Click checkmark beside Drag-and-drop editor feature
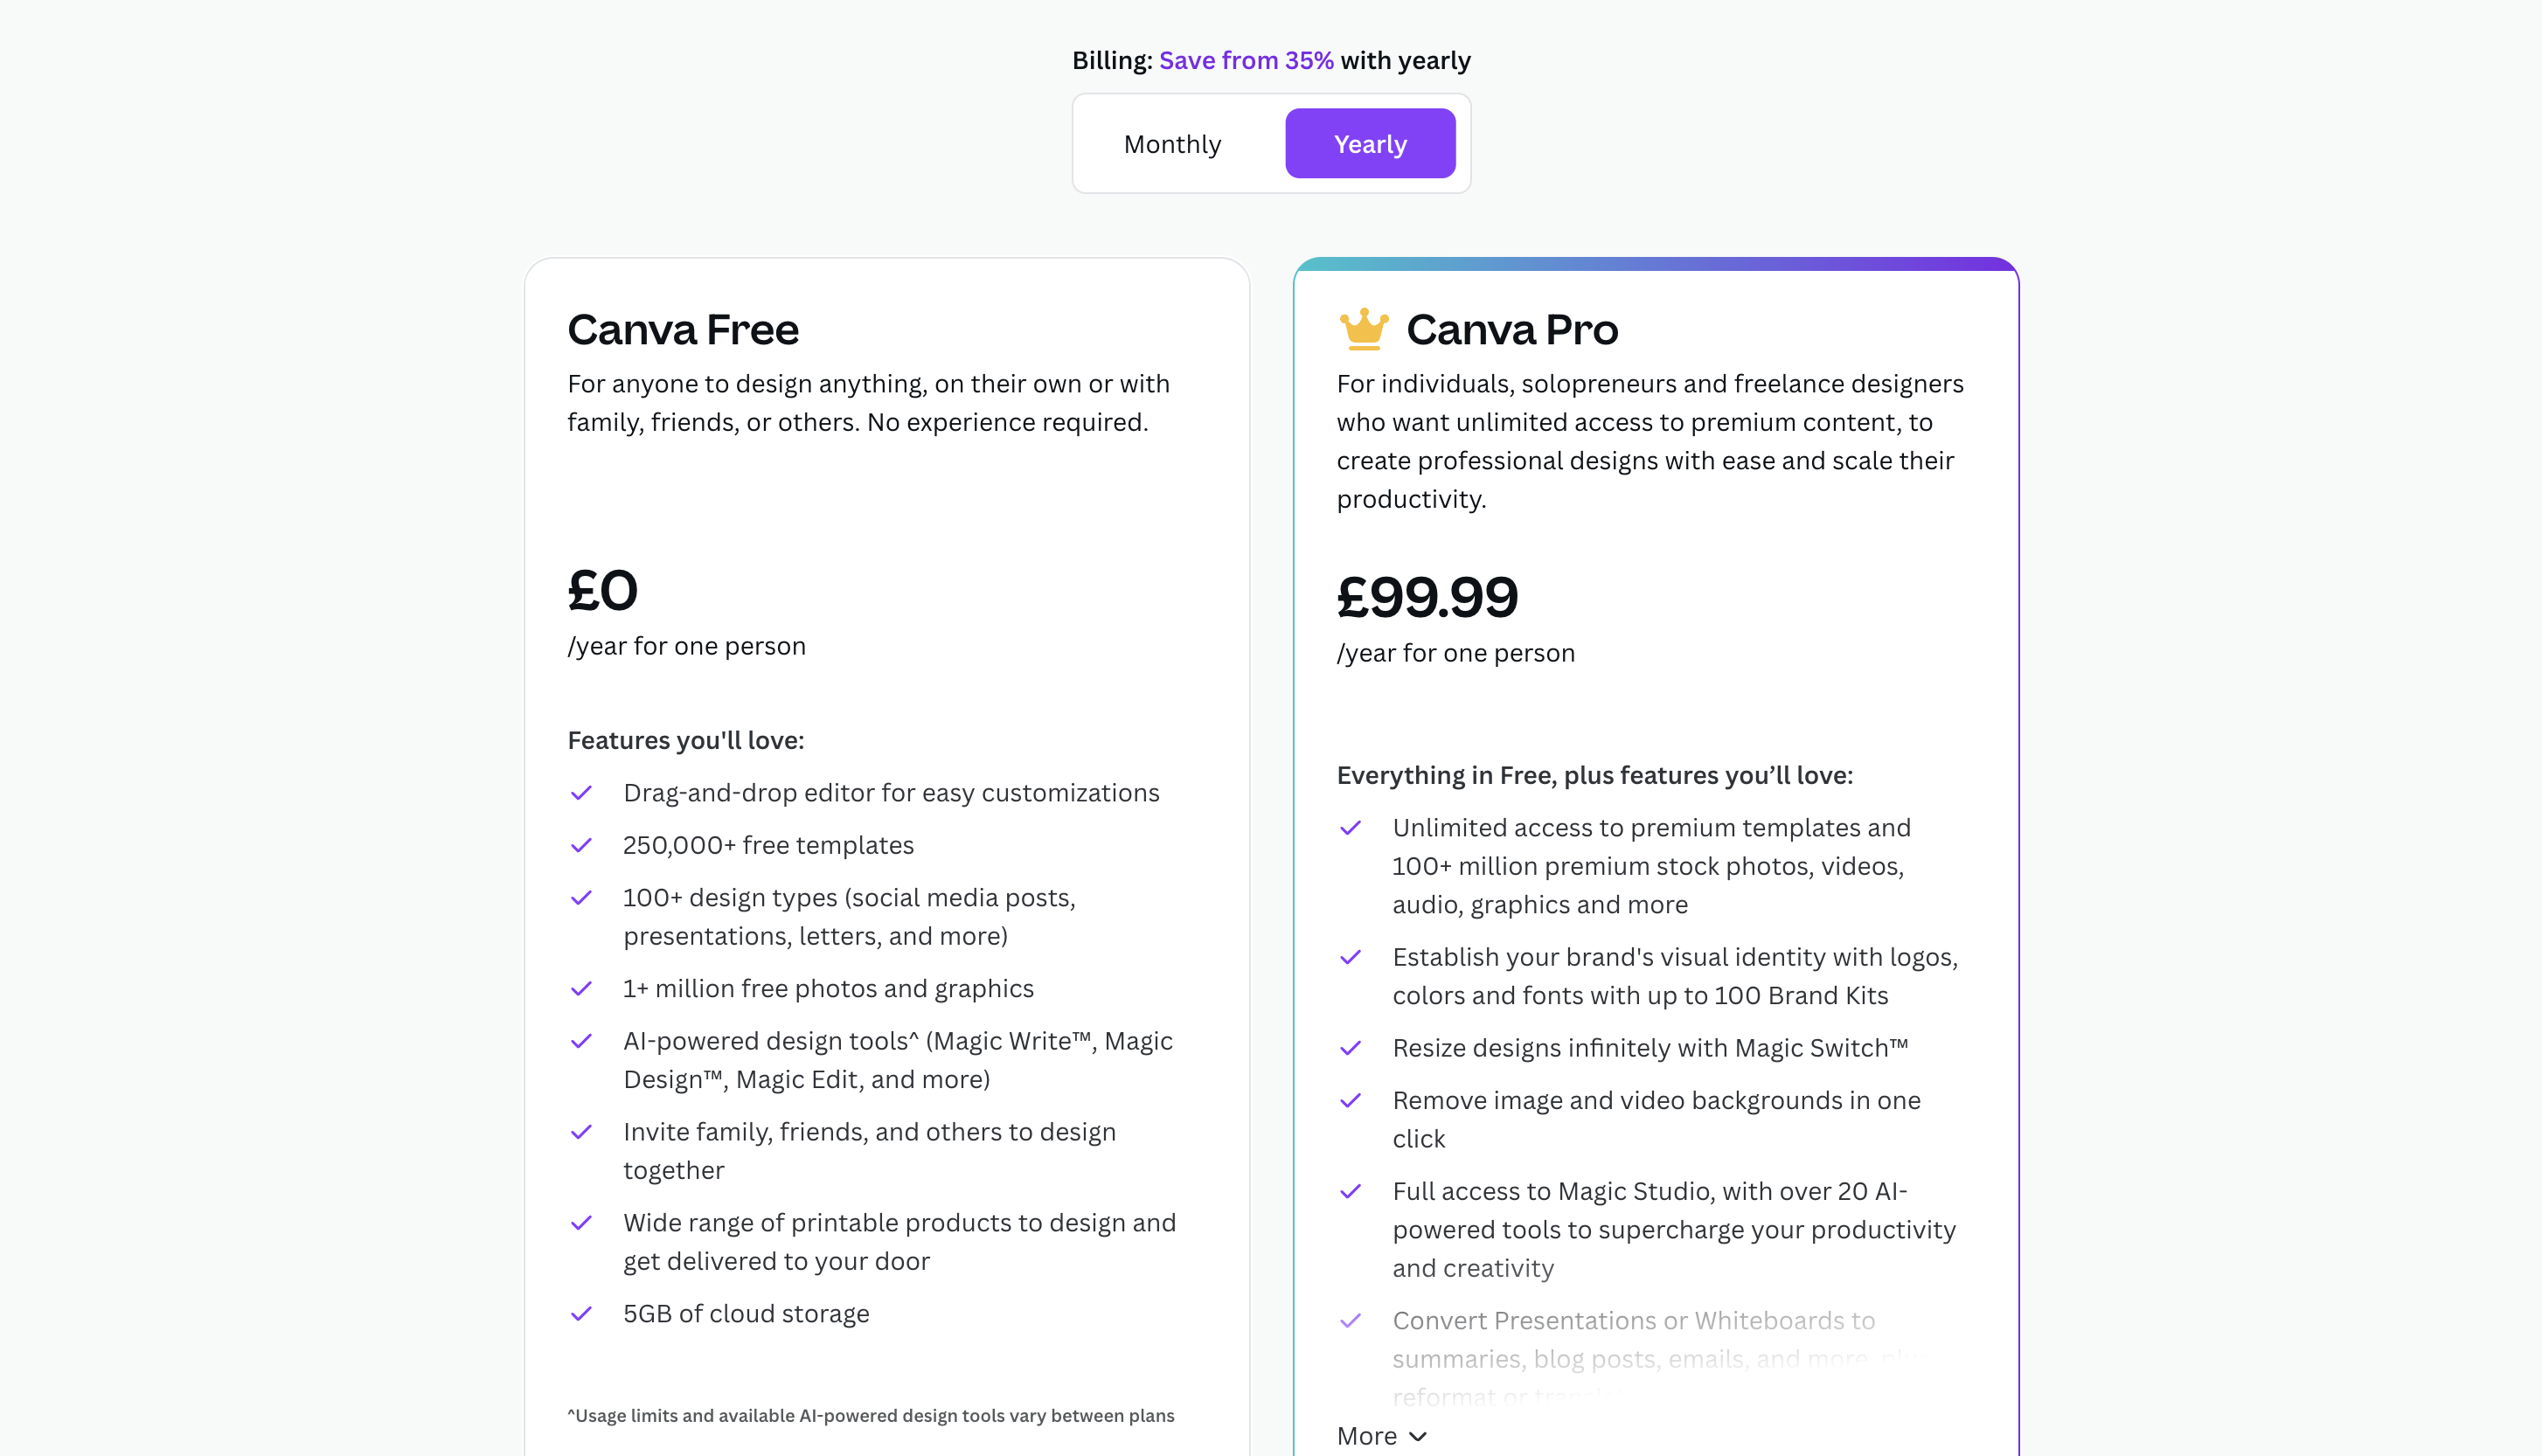Viewport: 2542px width, 1456px height. tap(581, 793)
